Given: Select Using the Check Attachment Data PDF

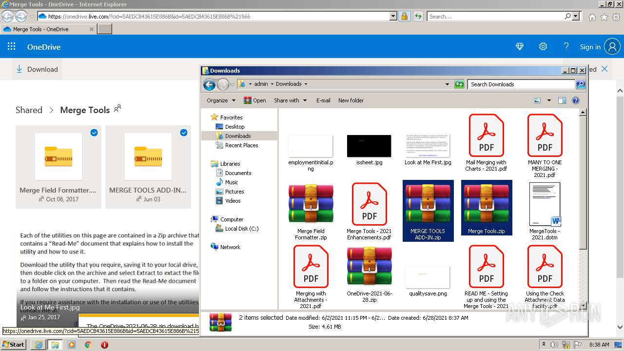Looking at the screenshot, I should pyautogui.click(x=545, y=277).
